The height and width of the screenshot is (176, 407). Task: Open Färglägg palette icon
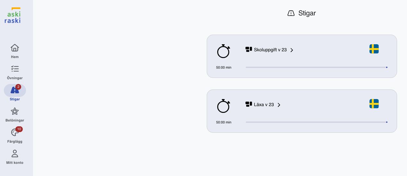(x=14, y=132)
